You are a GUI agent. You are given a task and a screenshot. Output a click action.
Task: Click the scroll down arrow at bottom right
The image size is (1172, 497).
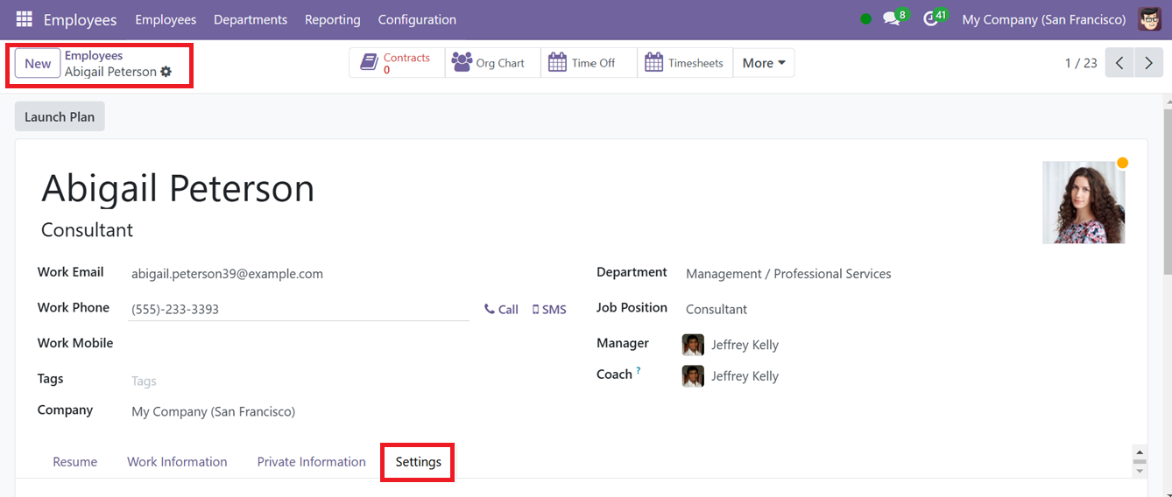click(1140, 472)
